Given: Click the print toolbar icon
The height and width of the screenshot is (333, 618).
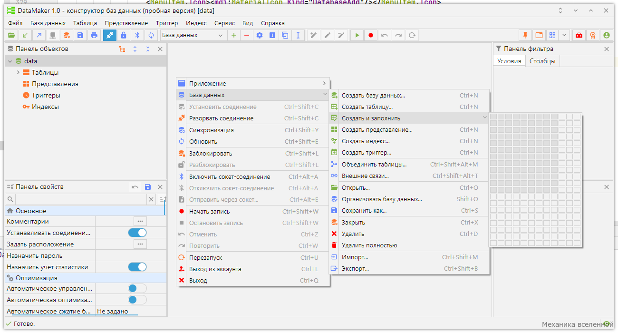Looking at the screenshot, I should [94, 35].
